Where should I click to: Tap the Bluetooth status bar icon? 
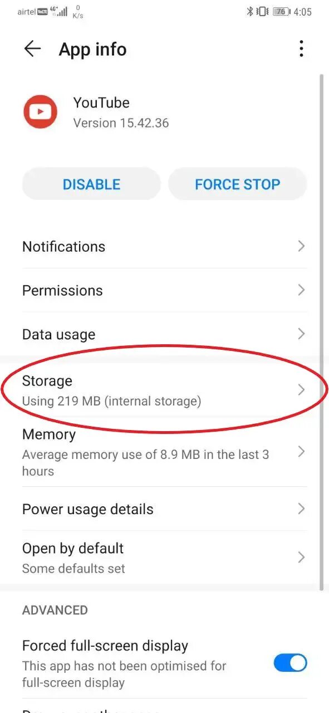coord(250,12)
